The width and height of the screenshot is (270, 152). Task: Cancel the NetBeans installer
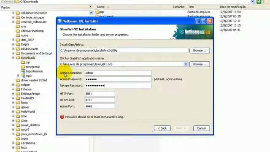tap(201, 128)
